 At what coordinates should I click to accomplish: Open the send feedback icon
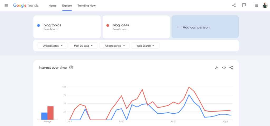point(244,6)
